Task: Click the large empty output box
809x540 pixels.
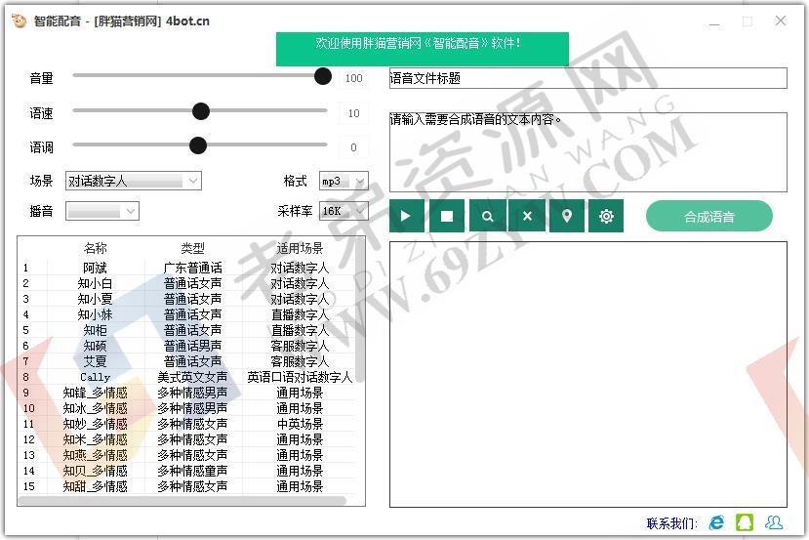Action: pos(588,374)
